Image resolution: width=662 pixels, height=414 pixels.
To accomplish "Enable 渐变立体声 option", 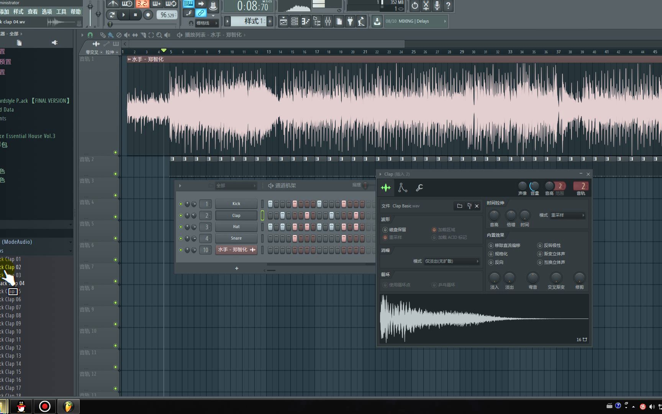I will coord(540,254).
